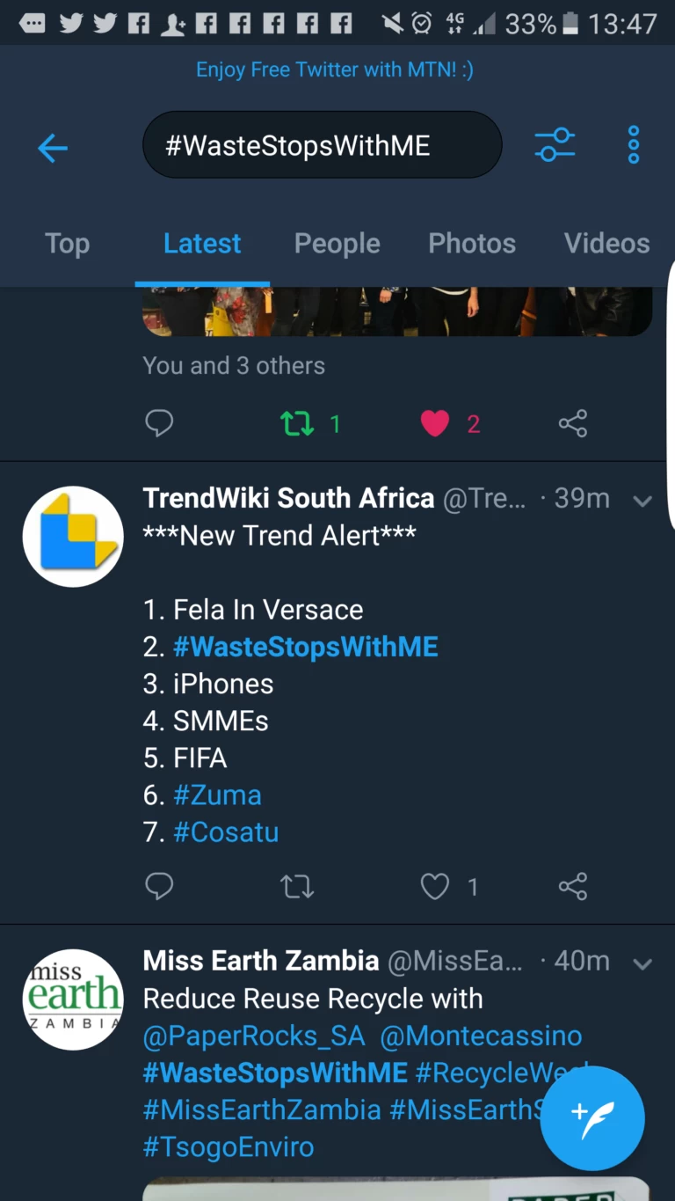Screen dimensions: 675x1201
Task: Tap the #WasteStopsWithME search field
Action: [x=322, y=145]
